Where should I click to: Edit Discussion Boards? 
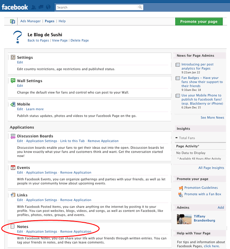[20, 141]
